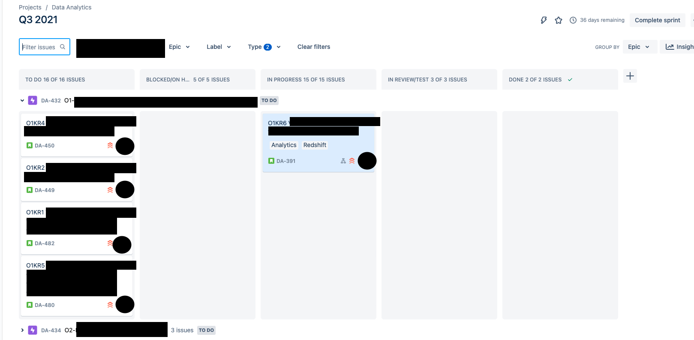Click the priority icon on DA-449
The width and height of the screenshot is (694, 340).
pos(110,190)
